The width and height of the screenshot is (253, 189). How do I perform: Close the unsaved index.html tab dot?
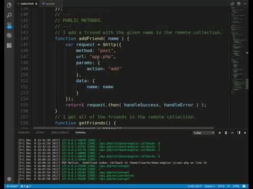pyautogui.click(x=36, y=4)
